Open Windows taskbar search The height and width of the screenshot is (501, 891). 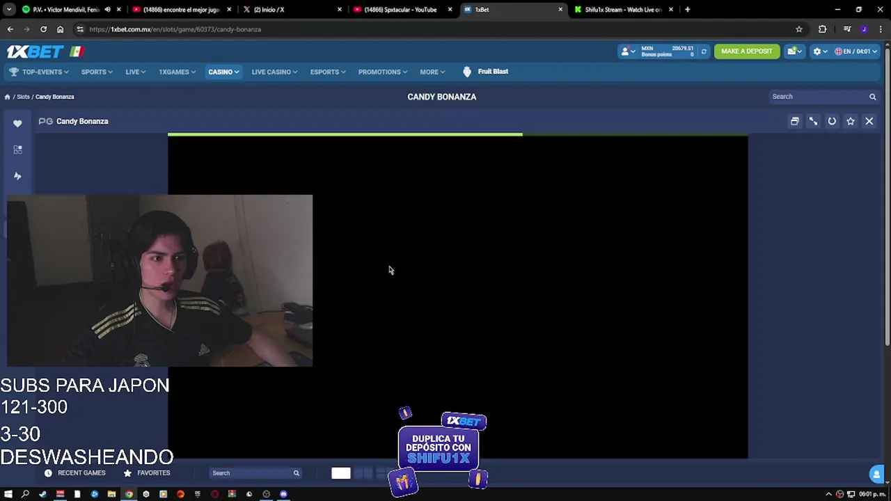point(26,494)
